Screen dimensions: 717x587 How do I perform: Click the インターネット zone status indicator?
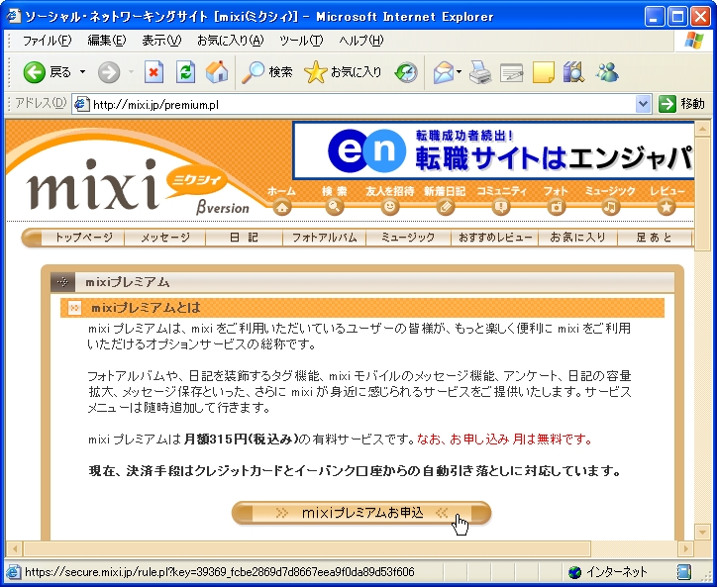[x=609, y=572]
